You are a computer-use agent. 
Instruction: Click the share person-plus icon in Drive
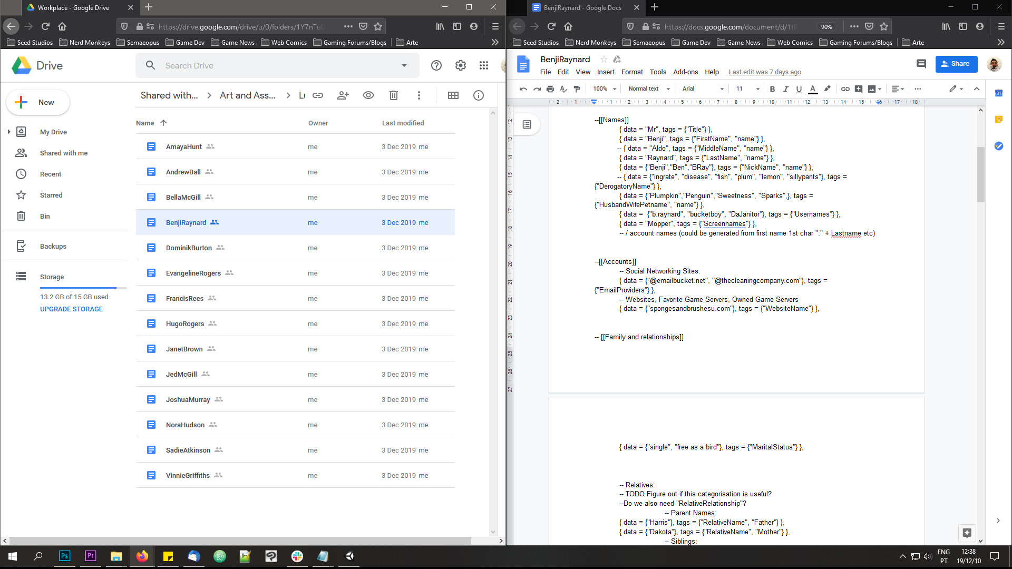(x=343, y=95)
